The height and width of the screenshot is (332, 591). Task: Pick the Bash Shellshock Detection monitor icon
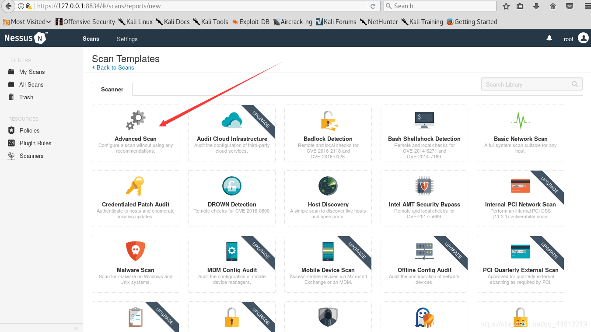click(x=424, y=120)
